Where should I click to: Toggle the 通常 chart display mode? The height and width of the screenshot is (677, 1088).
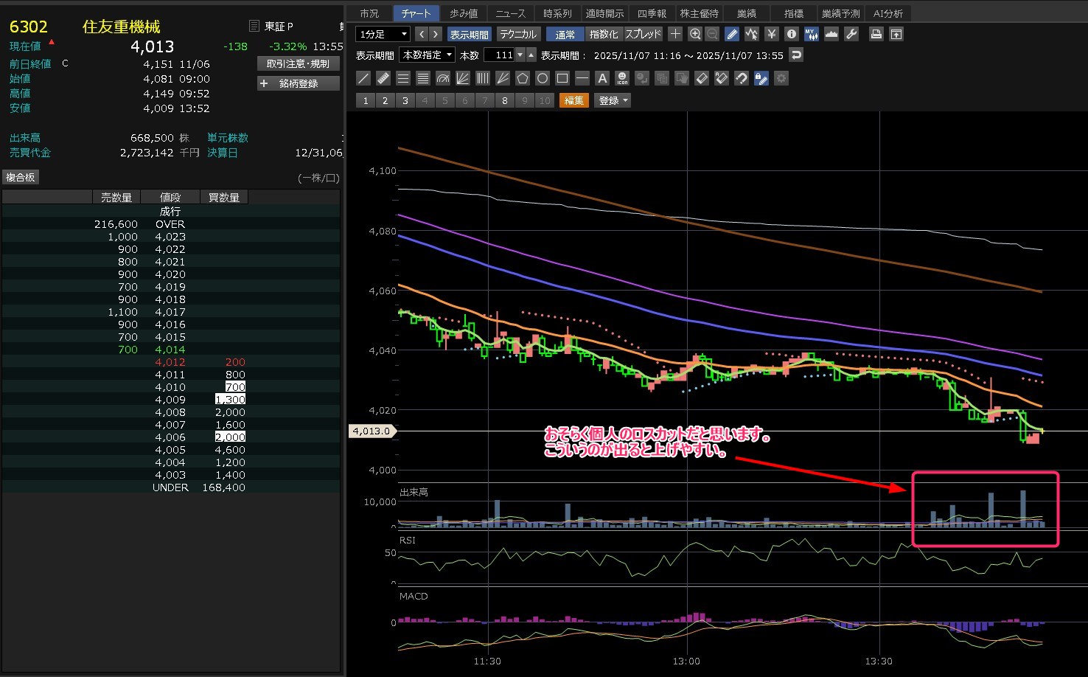tap(565, 34)
